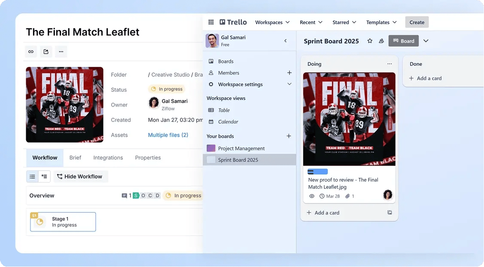
Task: Open the Doing list actions menu
Action: [x=390, y=64]
